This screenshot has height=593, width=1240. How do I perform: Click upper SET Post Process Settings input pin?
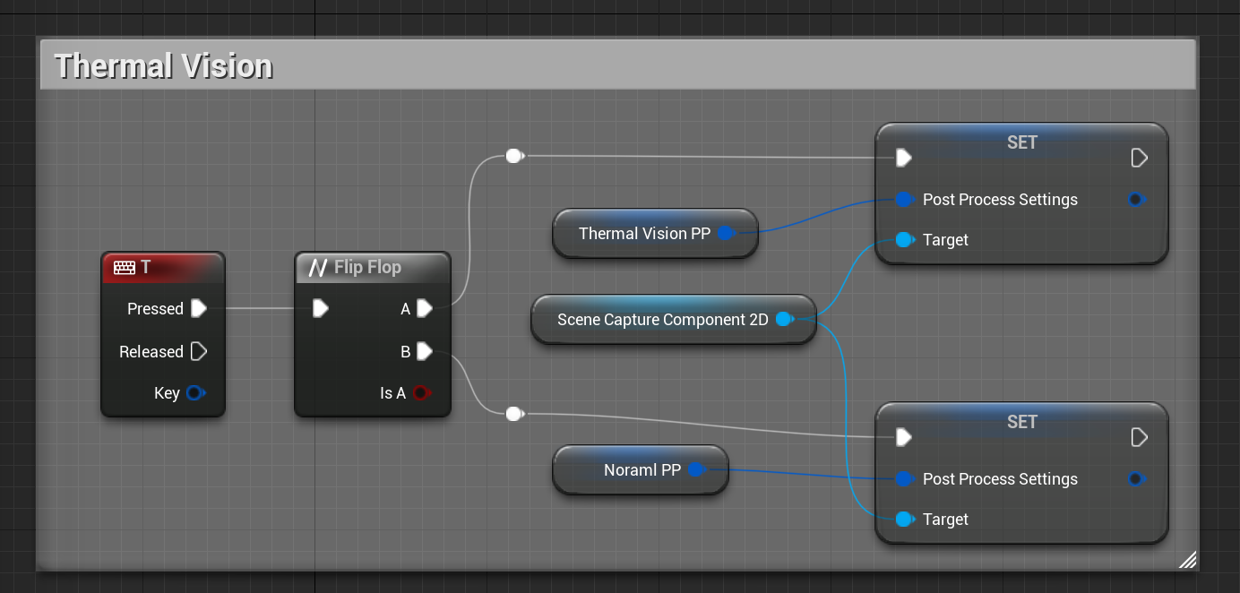[904, 199]
